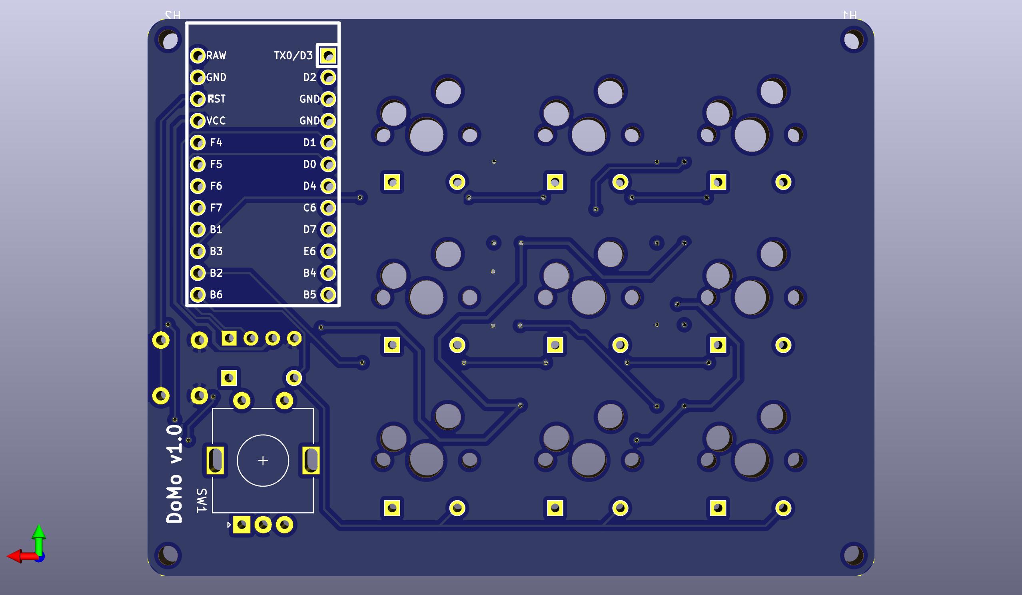Click the E6 pin label
This screenshot has width=1022, height=595.
(309, 252)
